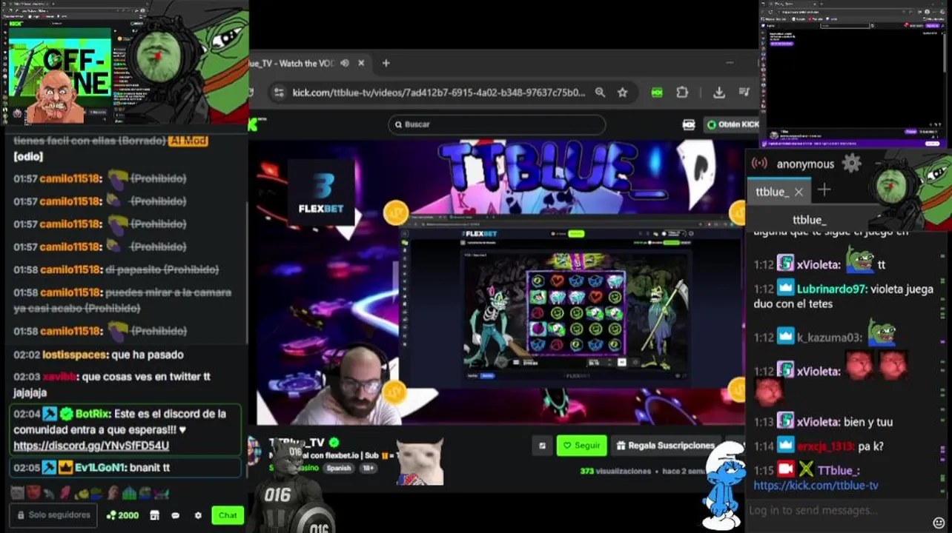Click the TTBlue_TV channel name
The image size is (952, 533).
click(297, 443)
